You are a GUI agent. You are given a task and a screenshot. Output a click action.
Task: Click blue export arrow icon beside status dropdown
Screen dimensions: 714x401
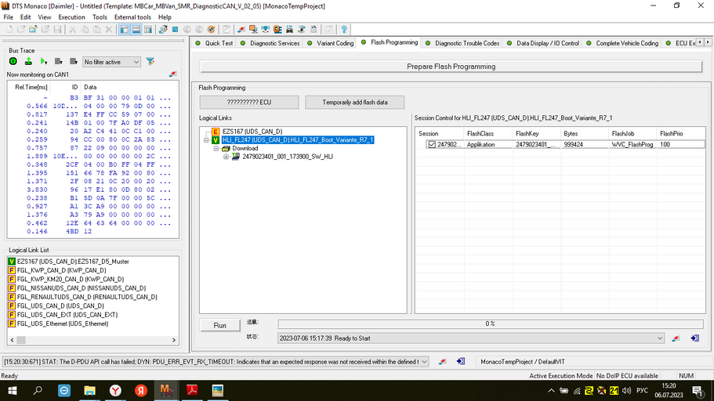coord(695,338)
